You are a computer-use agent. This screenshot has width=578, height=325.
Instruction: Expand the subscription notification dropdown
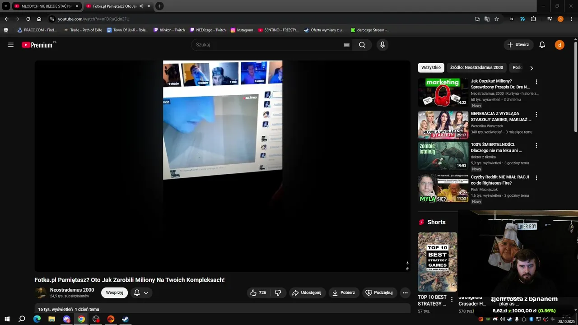[x=146, y=293]
